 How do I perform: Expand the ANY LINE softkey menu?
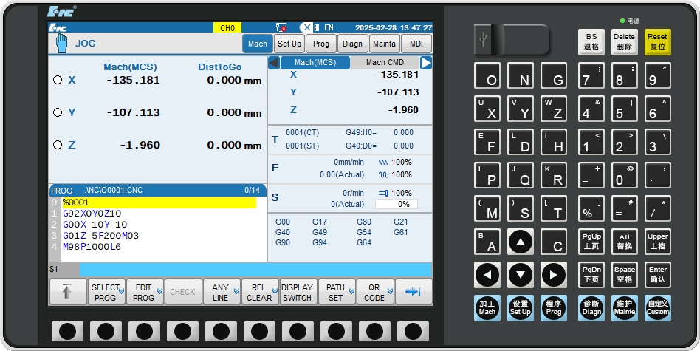(221, 292)
